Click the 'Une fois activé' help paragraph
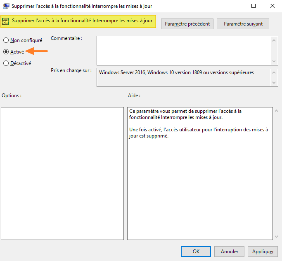Image resolution: width=282 pixels, height=261 pixels. pyautogui.click(x=199, y=133)
